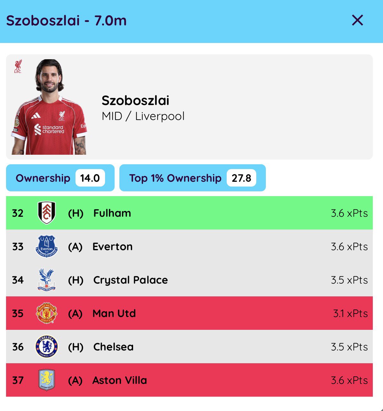Select the gameweek 32 Fulham fixture row
This screenshot has width=383, height=411.
(x=189, y=213)
